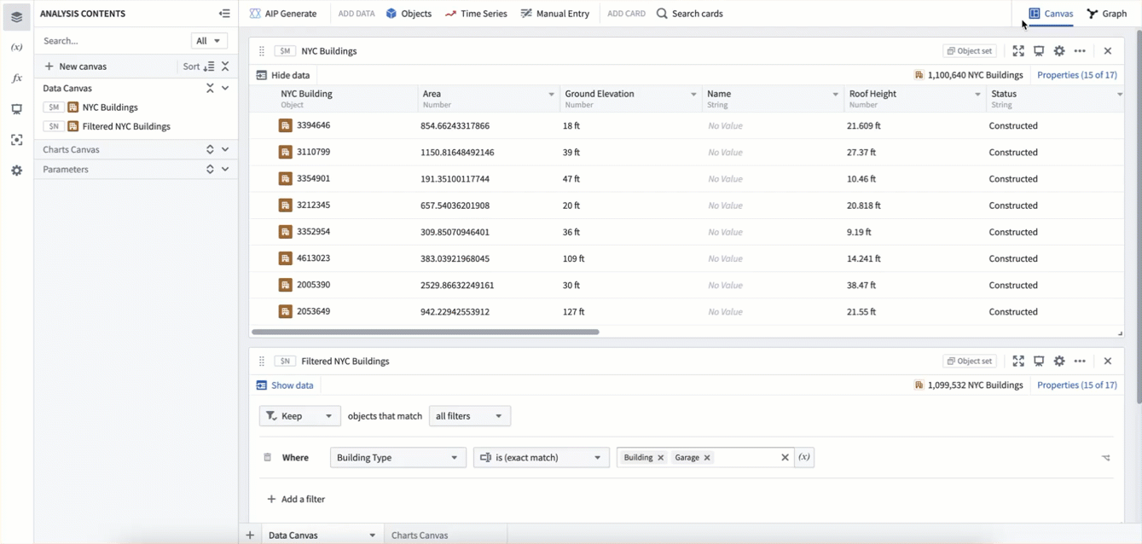The height and width of the screenshot is (544, 1142).
Task: Delete the Building Type filter row
Action: coord(267,458)
